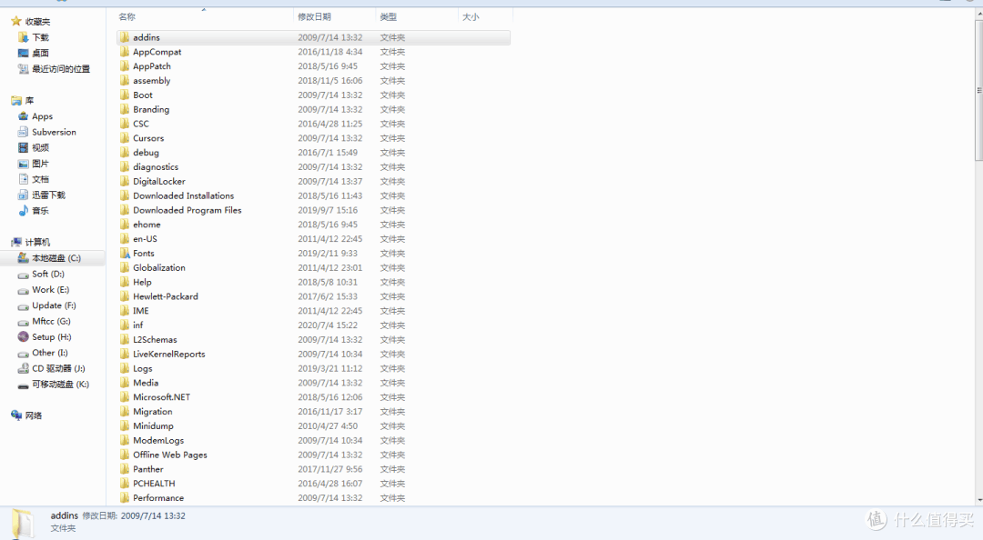This screenshot has width=983, height=540.
Task: Open the Subversion library
Action: click(54, 132)
